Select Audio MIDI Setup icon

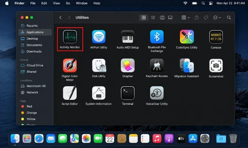coord(128,37)
